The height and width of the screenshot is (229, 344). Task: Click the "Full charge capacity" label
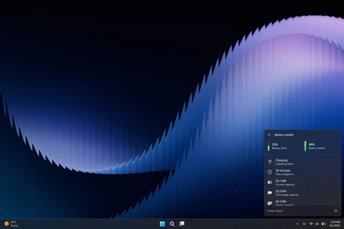point(287,195)
